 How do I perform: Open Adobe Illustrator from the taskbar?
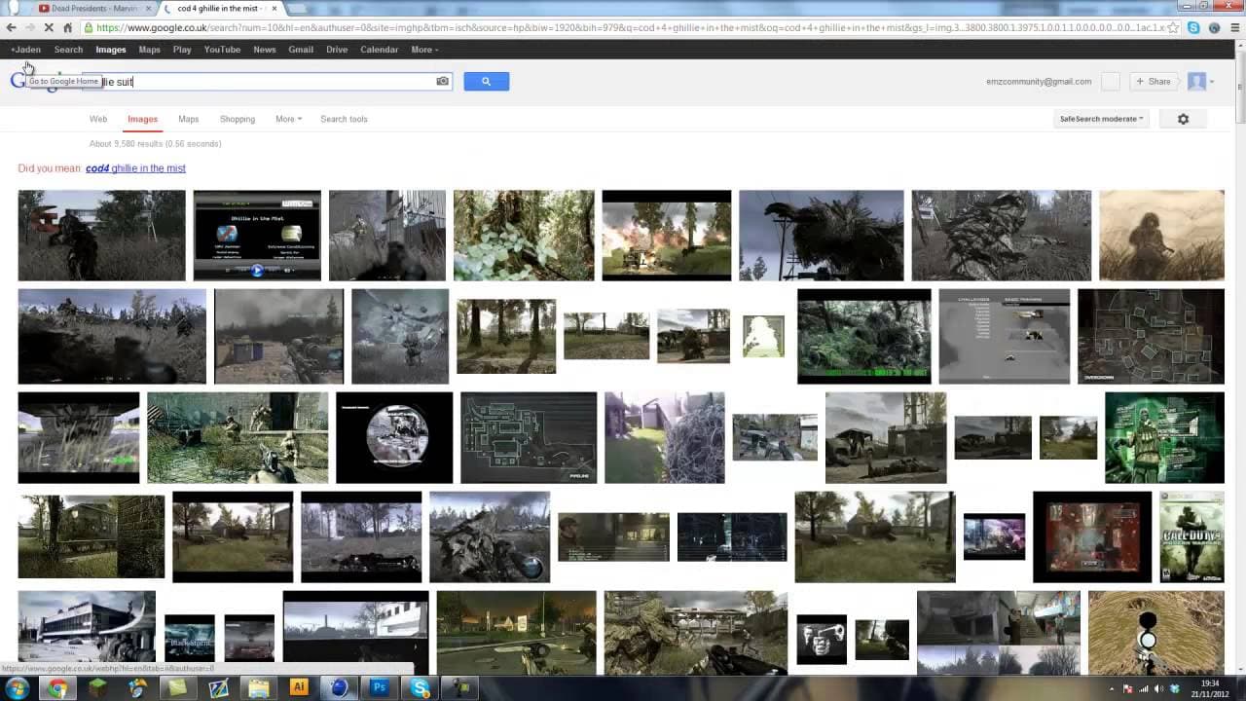[x=299, y=688]
